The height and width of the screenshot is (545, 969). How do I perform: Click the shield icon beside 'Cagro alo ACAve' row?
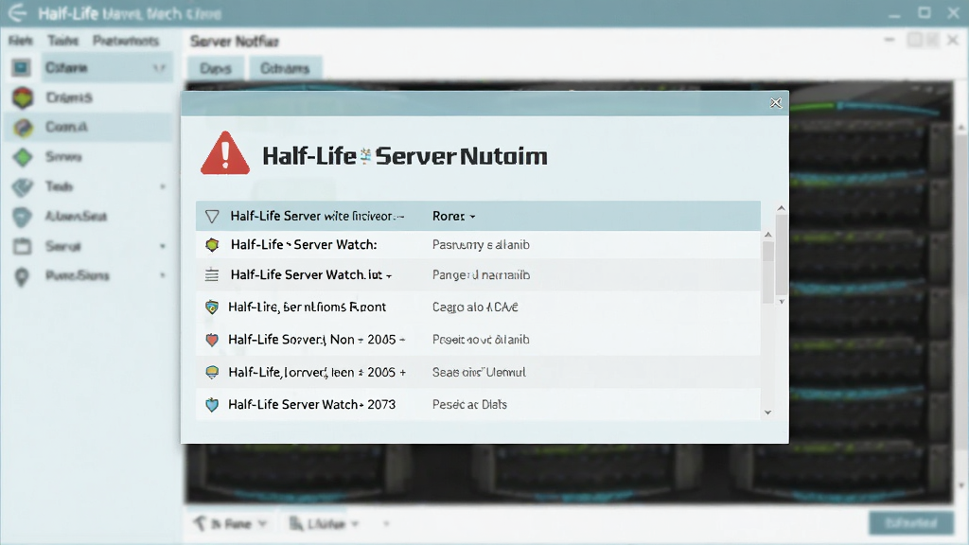(x=212, y=308)
